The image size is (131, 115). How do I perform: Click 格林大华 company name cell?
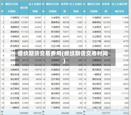point(56,98)
